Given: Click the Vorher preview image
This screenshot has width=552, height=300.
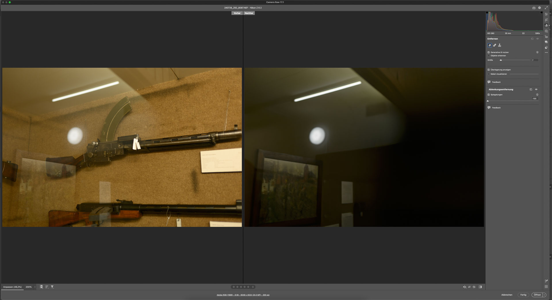Looking at the screenshot, I should tap(122, 147).
